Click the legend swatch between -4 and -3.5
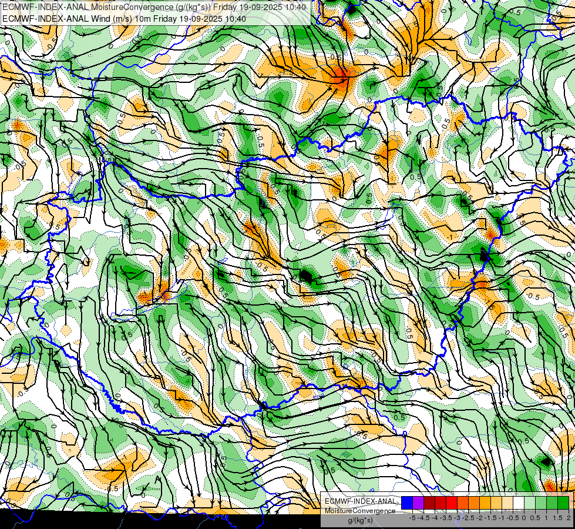The height and width of the screenshot is (529, 575). (x=441, y=503)
